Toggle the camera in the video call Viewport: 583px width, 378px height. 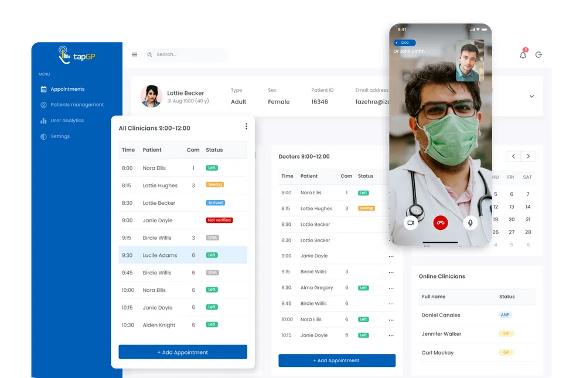click(x=411, y=223)
